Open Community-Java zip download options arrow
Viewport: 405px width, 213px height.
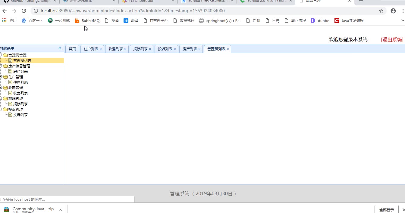point(60,210)
